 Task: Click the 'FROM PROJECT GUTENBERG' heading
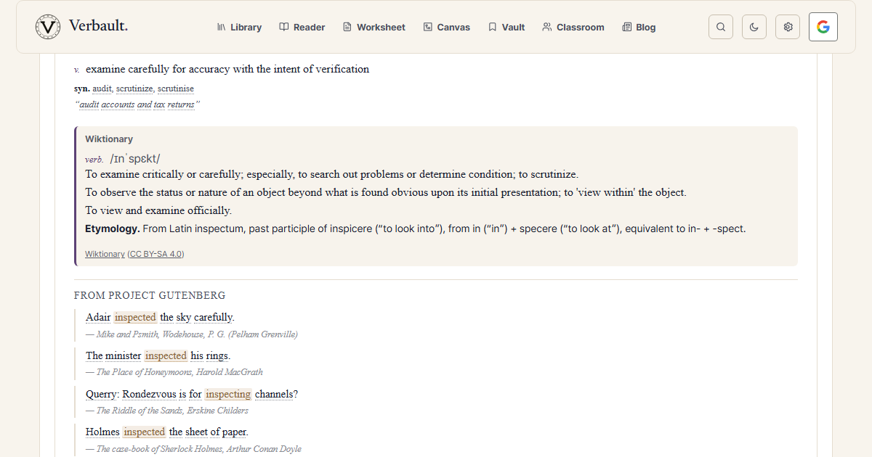150,295
